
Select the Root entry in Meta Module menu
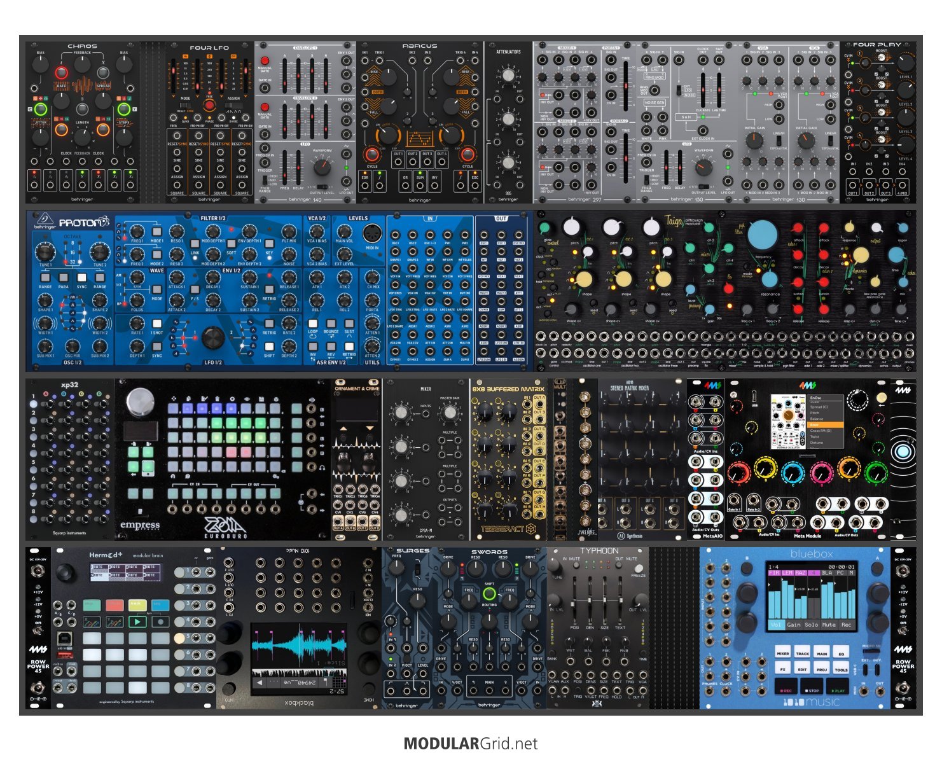pyautogui.click(x=826, y=425)
